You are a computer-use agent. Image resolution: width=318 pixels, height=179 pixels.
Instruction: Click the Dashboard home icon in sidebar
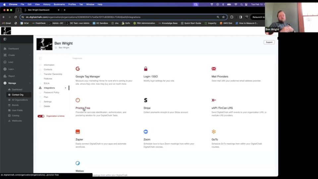(5, 49)
